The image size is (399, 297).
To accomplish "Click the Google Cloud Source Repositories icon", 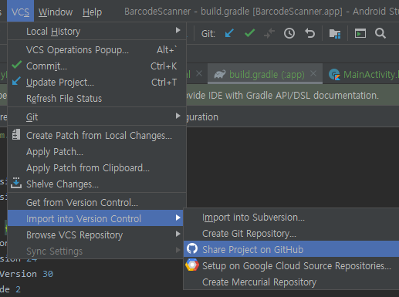I will point(192,265).
